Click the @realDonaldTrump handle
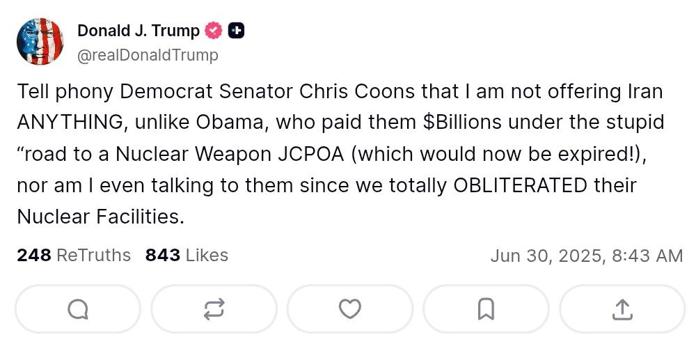 click(x=148, y=55)
